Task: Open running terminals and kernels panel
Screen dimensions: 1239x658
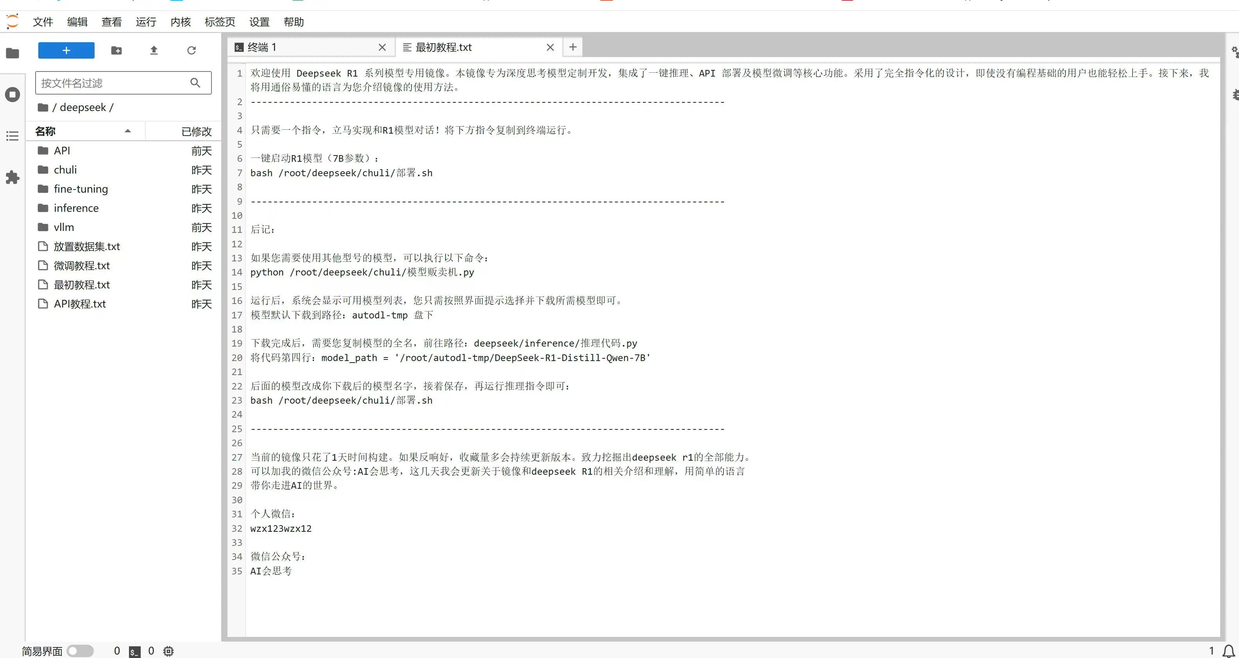Action: click(13, 94)
